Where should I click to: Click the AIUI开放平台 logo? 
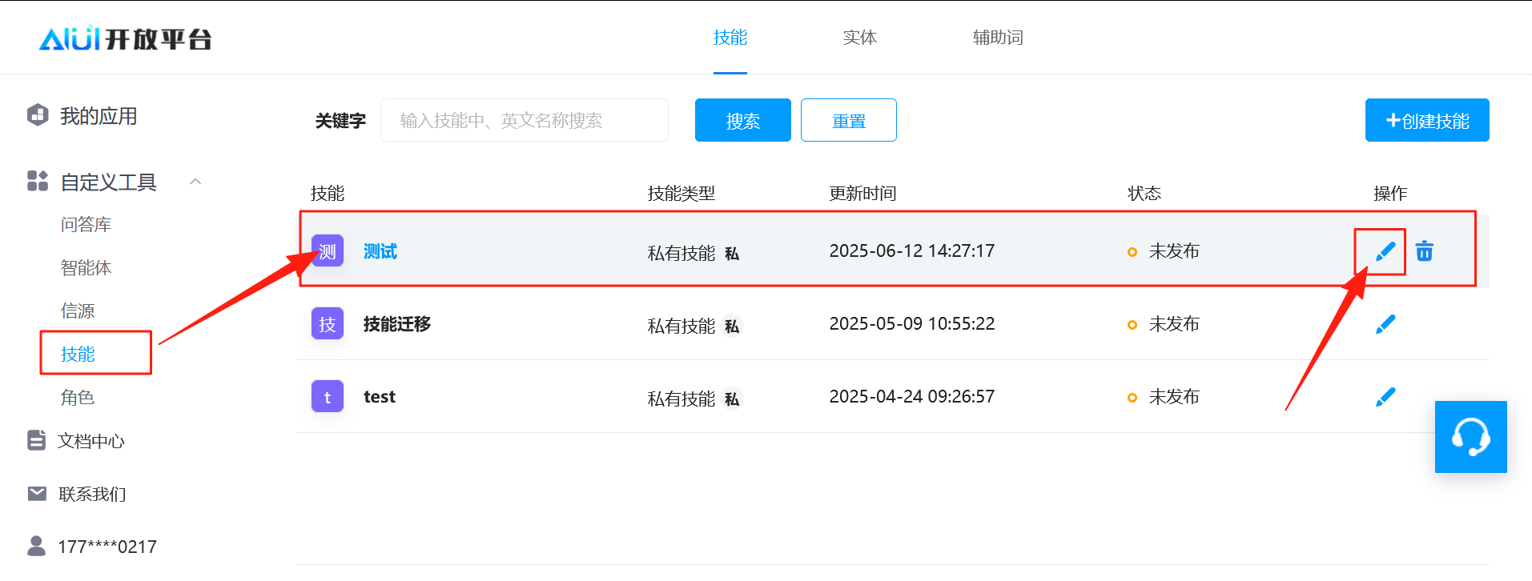coord(126,38)
